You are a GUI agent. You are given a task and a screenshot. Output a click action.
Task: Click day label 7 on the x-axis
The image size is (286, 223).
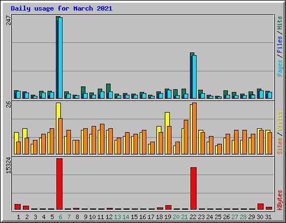[x=69, y=217]
